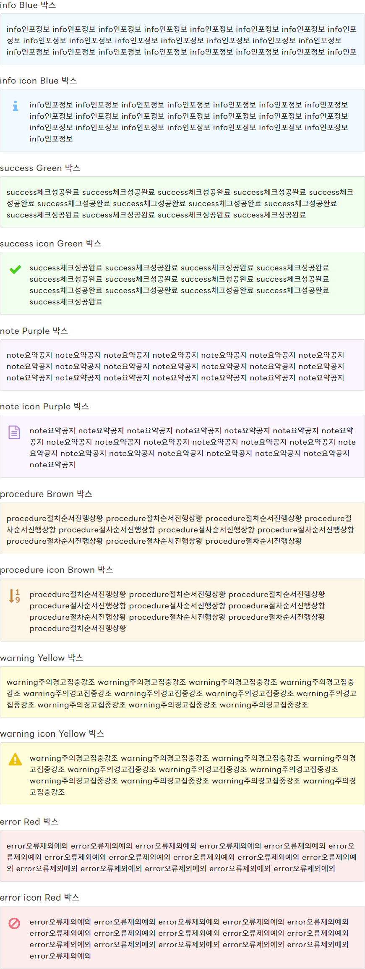This screenshot has width=365, height=969.
Task: Click the "info icon Blue 박스" heading
Action: point(39,81)
